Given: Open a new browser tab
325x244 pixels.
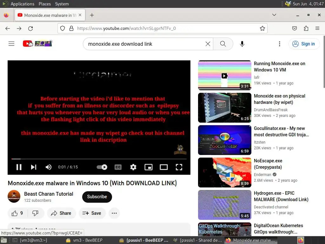Looking at the screenshot, I should tap(92, 15).
